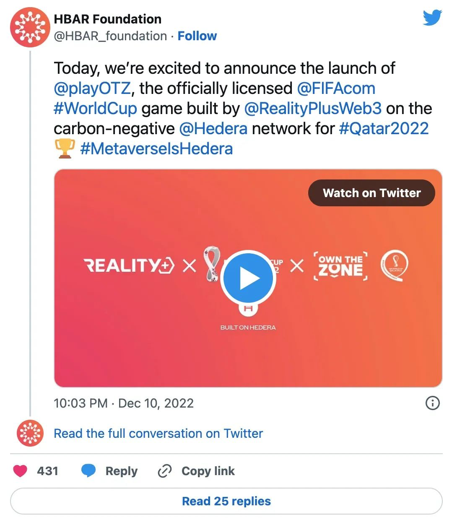452x525 pixels.
Task: Click the Twitter bird logo icon
Action: (432, 18)
